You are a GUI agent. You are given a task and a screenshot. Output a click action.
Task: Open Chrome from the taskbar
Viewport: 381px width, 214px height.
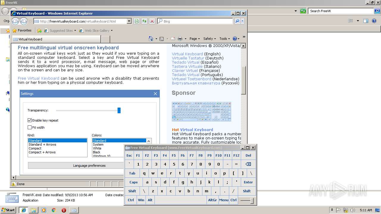pyautogui.click(x=54, y=210)
